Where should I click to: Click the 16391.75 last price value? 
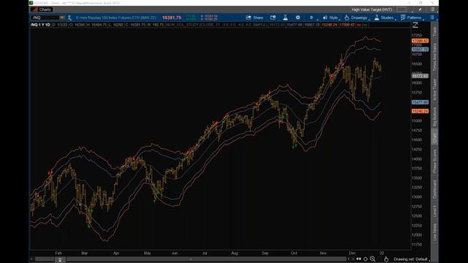coord(172,18)
